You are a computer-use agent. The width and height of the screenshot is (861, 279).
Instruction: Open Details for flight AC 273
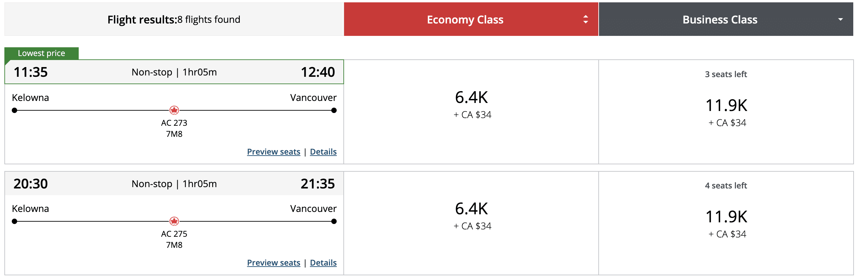[323, 152]
